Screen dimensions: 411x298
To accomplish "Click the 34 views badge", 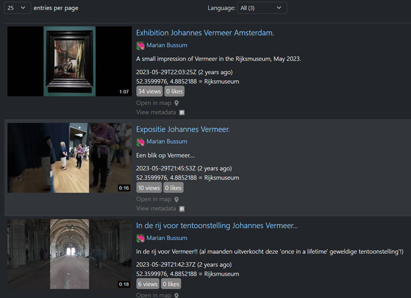I will pos(149,91).
